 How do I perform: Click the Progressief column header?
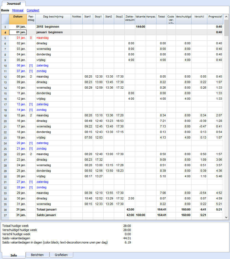coord(215,19)
